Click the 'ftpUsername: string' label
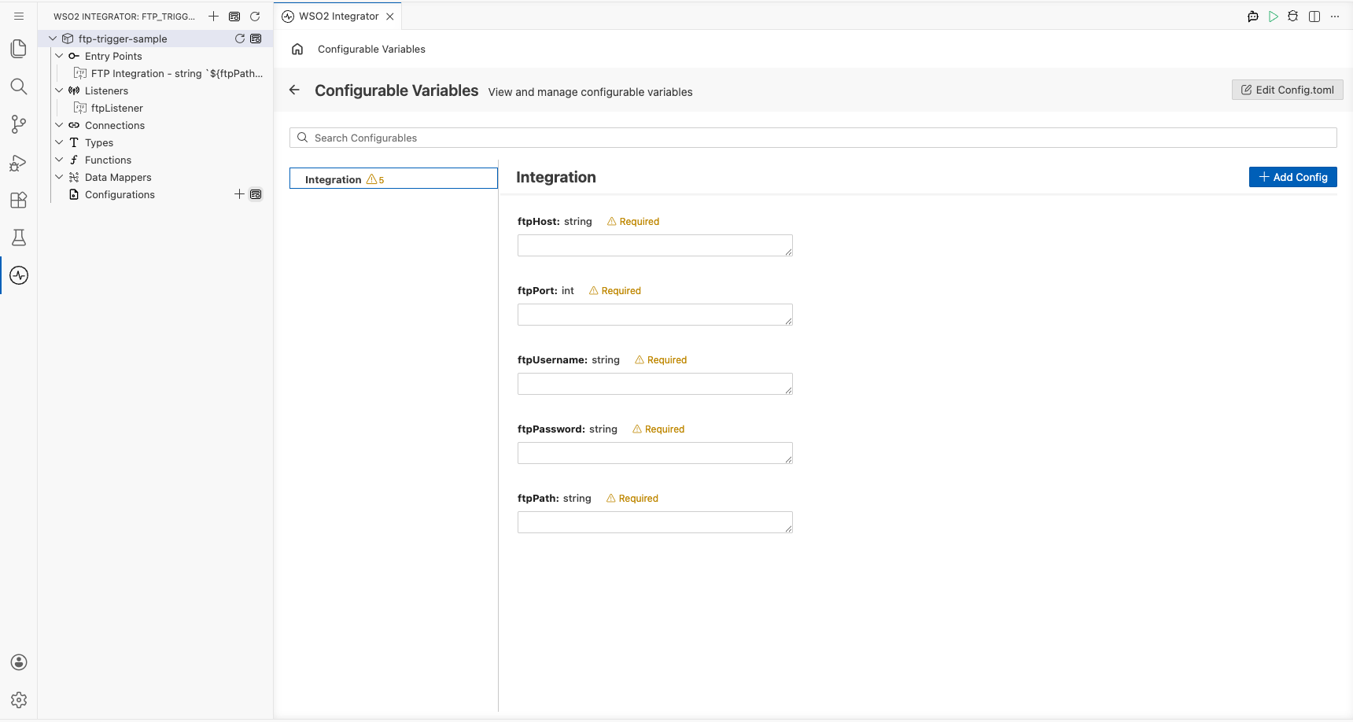Image resolution: width=1353 pixels, height=722 pixels. pos(569,360)
